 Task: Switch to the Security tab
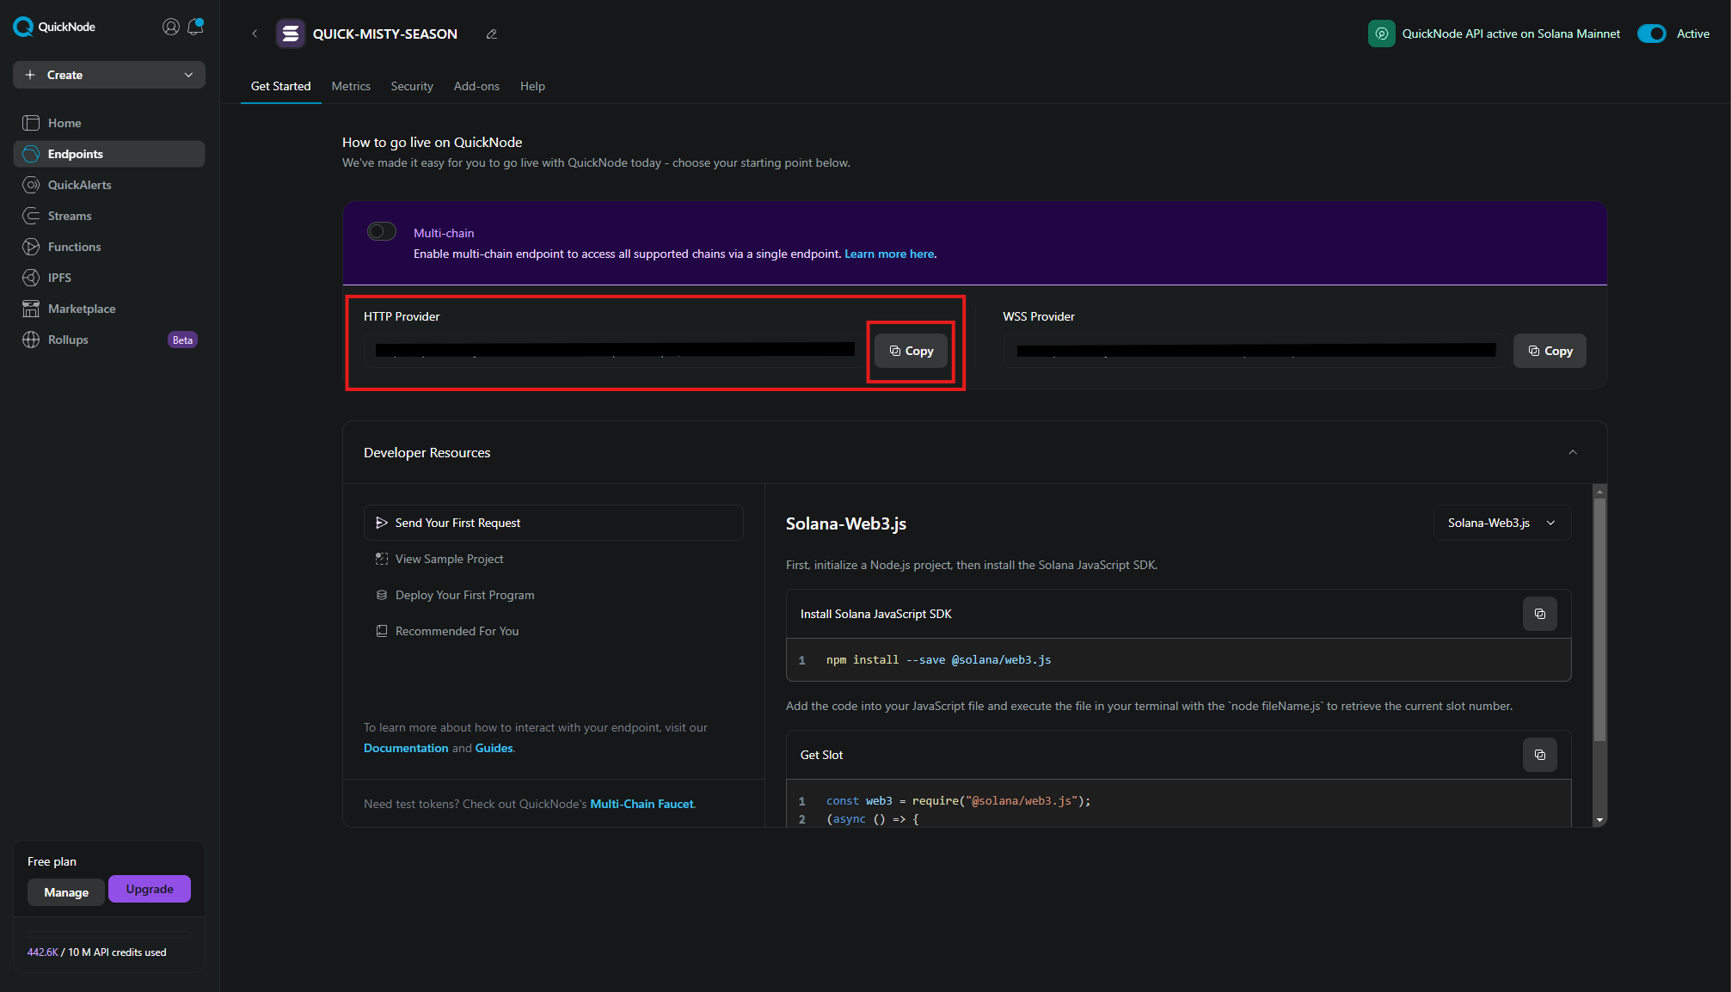(x=412, y=86)
